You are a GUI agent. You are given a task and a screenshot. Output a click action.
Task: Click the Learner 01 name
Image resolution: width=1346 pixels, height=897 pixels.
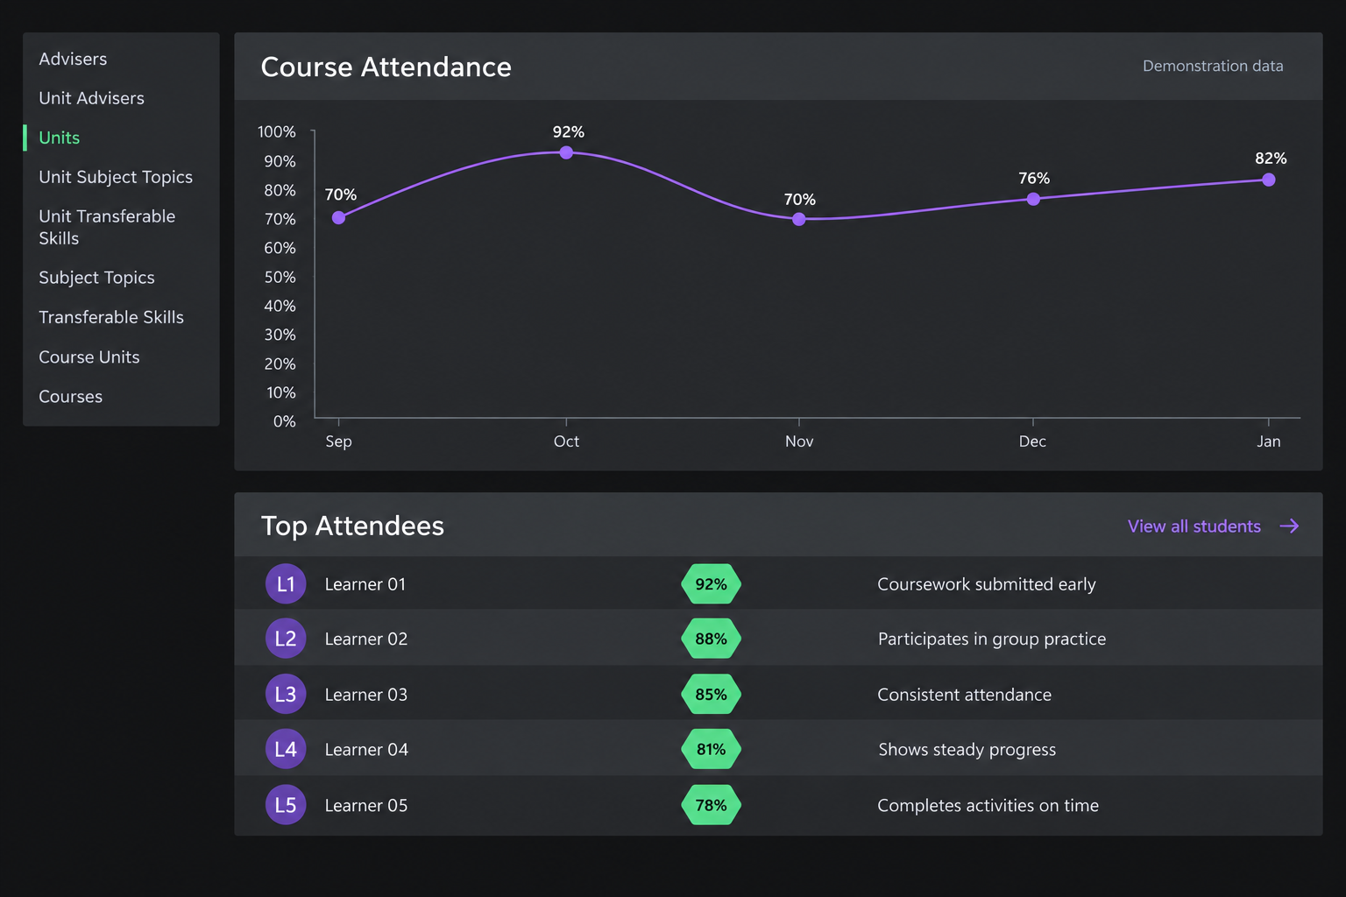[x=365, y=584]
